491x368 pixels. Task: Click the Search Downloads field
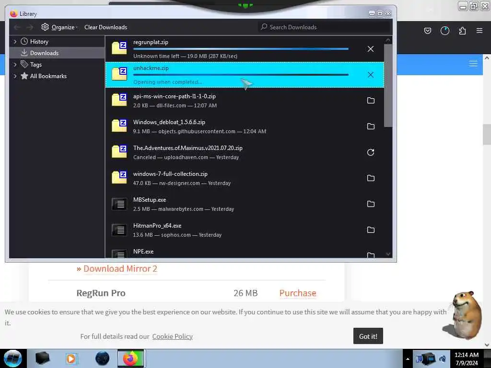point(325,27)
